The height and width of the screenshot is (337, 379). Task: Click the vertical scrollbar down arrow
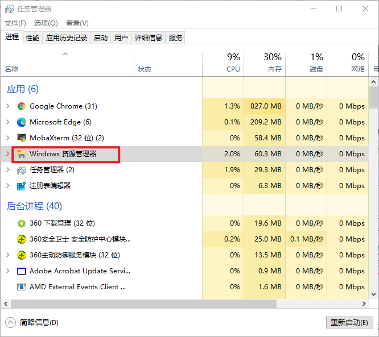(374, 294)
